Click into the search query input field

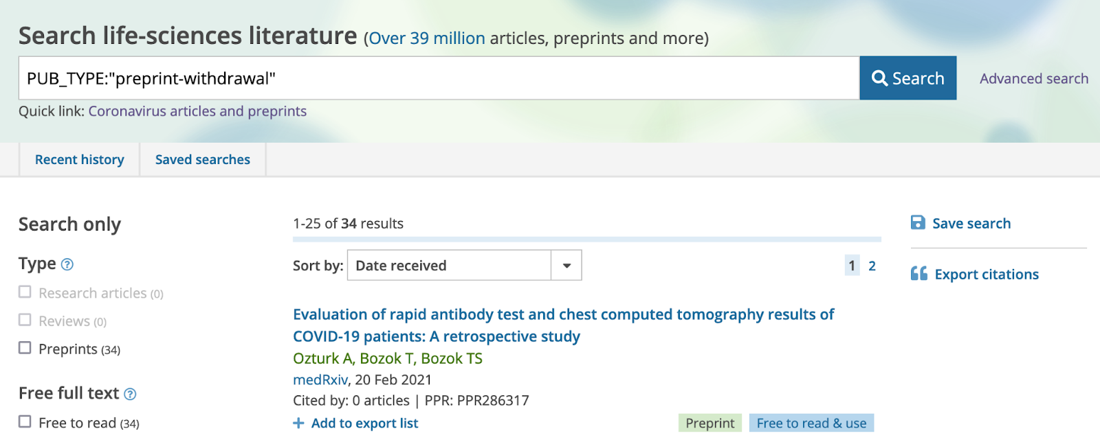pos(439,78)
